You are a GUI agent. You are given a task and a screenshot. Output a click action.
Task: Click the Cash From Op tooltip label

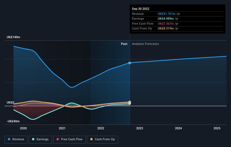142,29
